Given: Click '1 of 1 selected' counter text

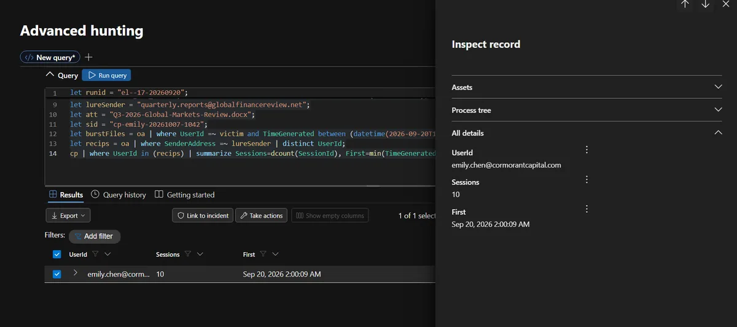Looking at the screenshot, I should [416, 215].
